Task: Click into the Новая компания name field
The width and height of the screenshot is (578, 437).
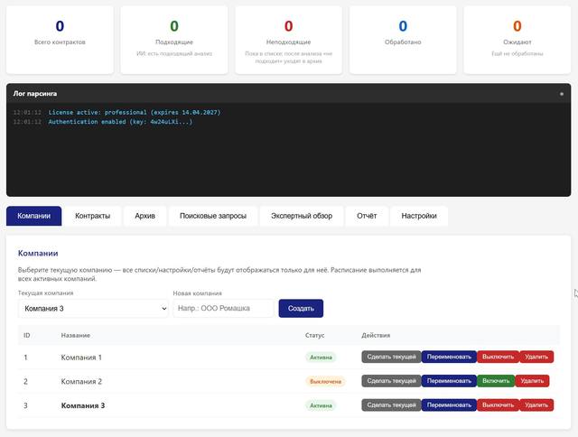Action: point(223,309)
